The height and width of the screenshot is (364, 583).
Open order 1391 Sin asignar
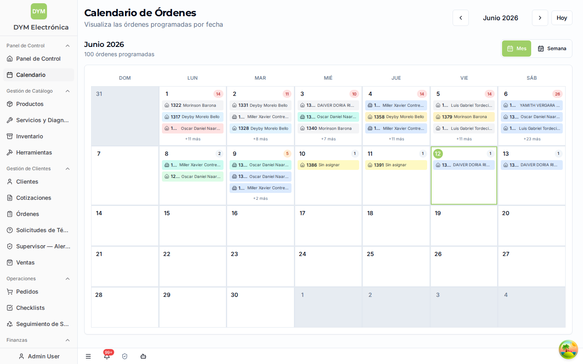click(396, 165)
